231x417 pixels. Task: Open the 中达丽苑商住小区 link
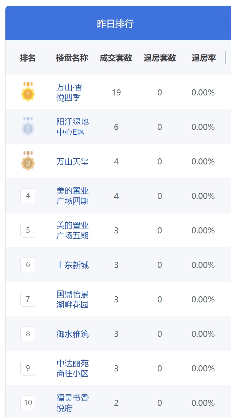[73, 369]
